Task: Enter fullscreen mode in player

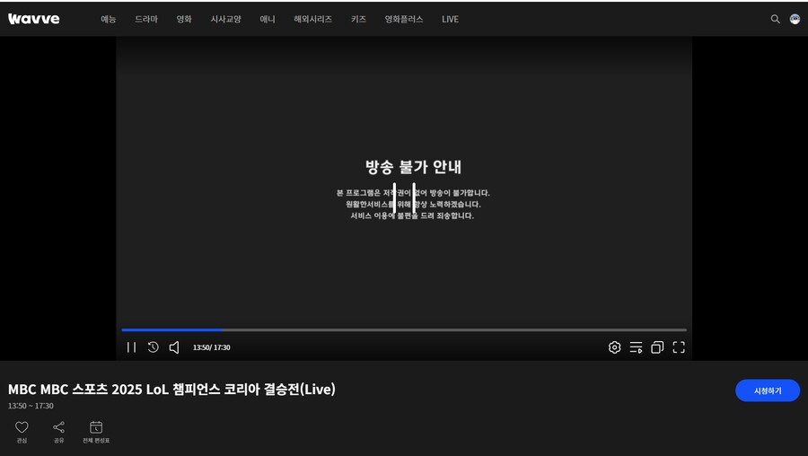Action: coord(679,347)
